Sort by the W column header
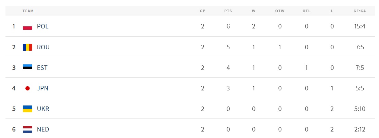379x138 pixels. [x=253, y=11]
